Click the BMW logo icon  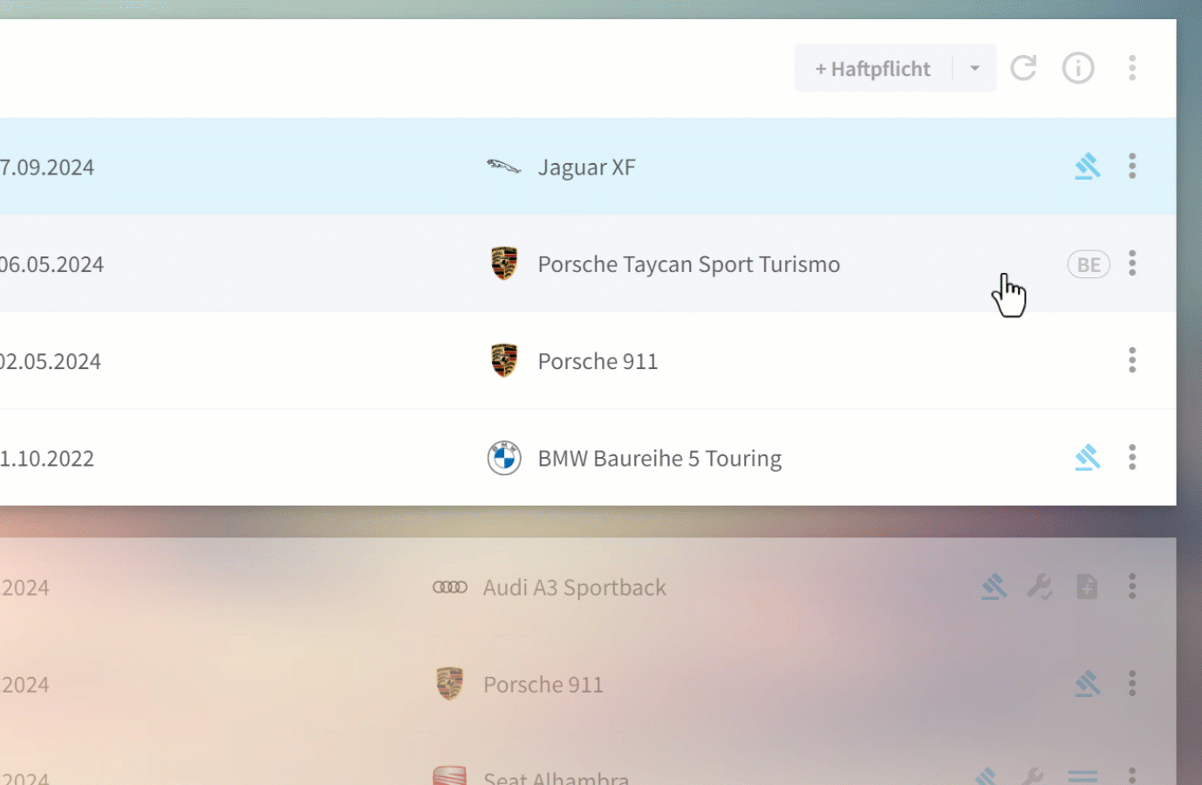[x=504, y=458]
